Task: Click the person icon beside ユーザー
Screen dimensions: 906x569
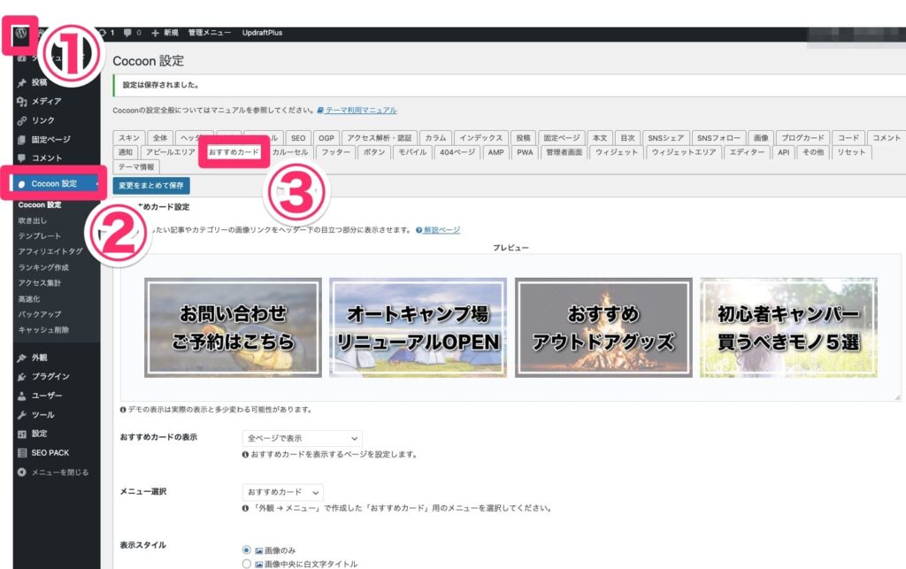Action: click(22, 396)
